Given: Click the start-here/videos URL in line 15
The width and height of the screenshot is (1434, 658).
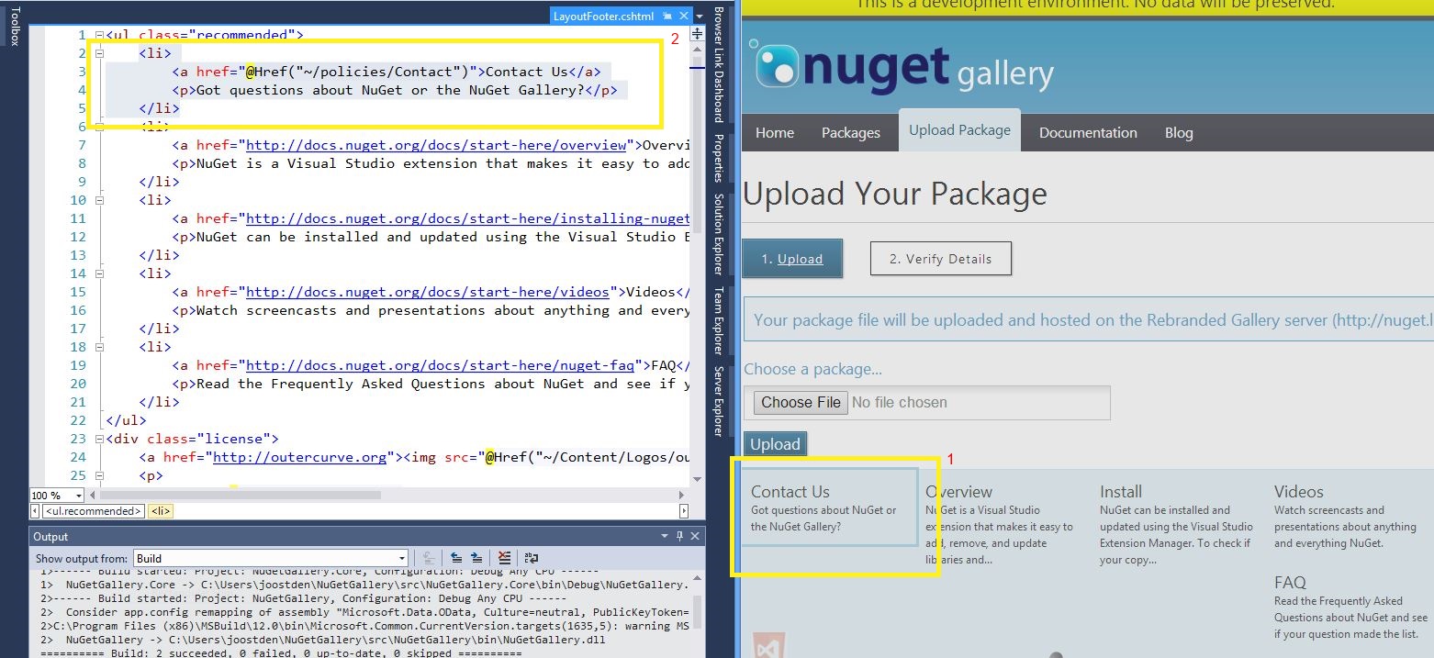Looking at the screenshot, I should pos(428,292).
